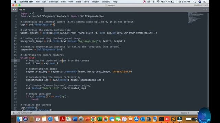The image size is (220, 123).
Task: Open the Edit menu
Action: coord(44,2)
